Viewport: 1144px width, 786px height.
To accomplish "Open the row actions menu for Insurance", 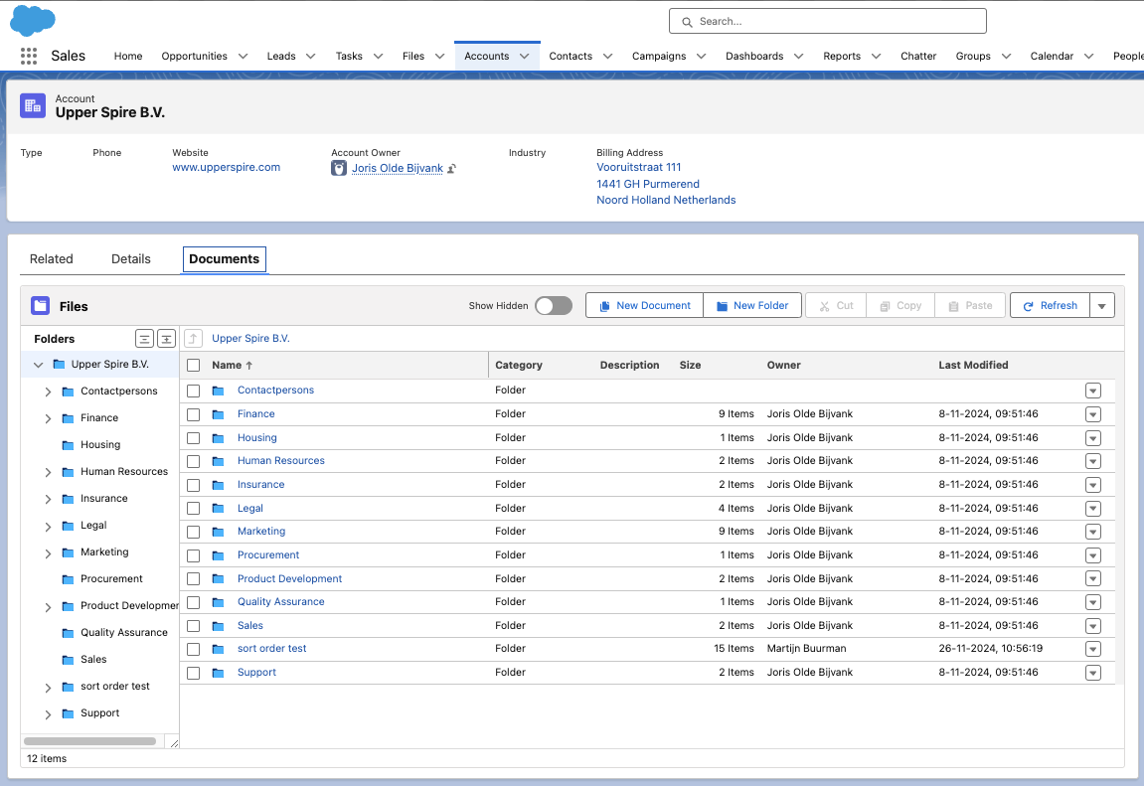I will pyautogui.click(x=1093, y=486).
